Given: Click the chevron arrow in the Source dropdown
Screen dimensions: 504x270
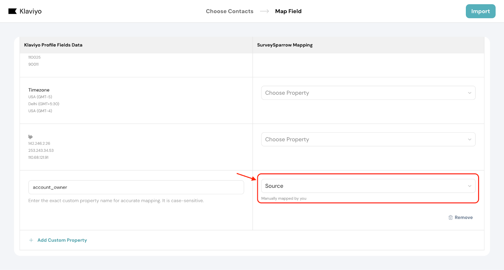Looking at the screenshot, I should pos(469,186).
